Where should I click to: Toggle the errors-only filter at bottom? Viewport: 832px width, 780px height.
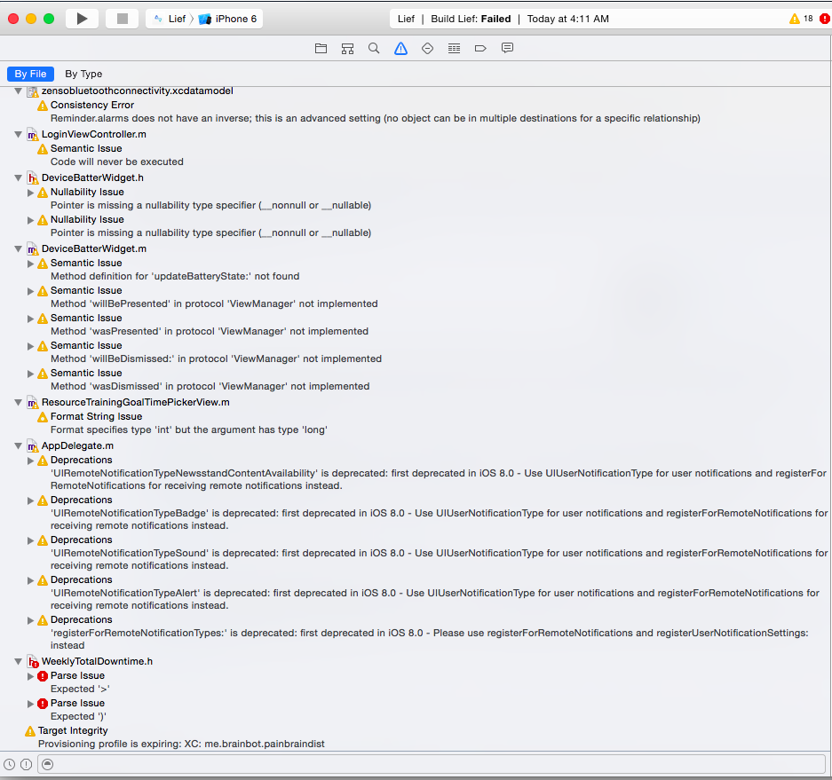(26, 764)
